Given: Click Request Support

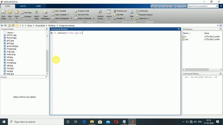Looking at the screenshot, I should tap(144, 15).
